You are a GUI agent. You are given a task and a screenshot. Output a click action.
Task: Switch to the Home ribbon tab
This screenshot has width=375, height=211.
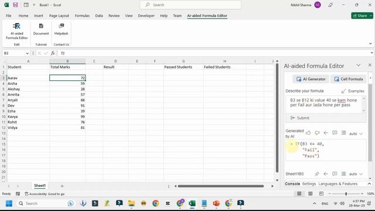point(23,16)
